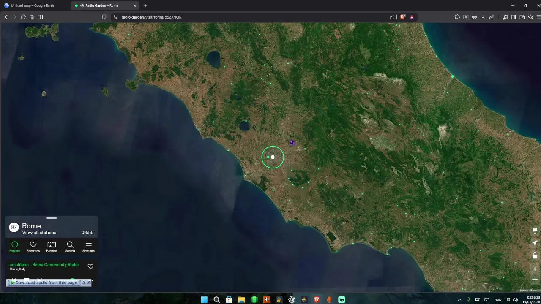Screen dimensions: 541x304
Task: Go back to the previous page
Action: 6,17
